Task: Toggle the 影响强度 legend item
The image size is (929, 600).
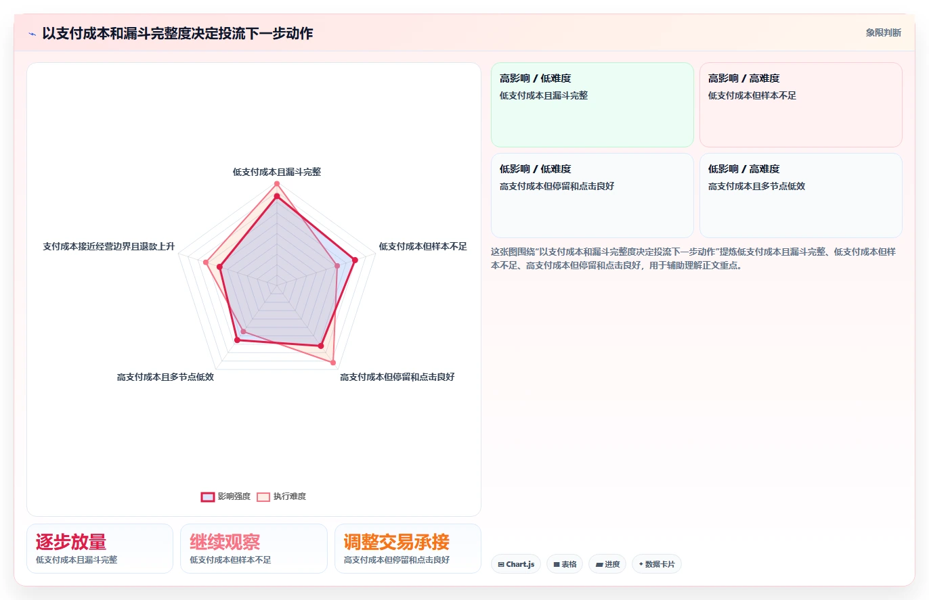Action: click(x=225, y=497)
